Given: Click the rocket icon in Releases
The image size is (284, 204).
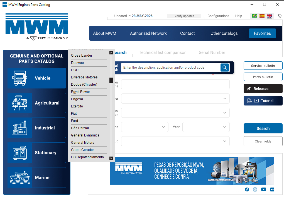Looking at the screenshot, I should click(x=249, y=88).
